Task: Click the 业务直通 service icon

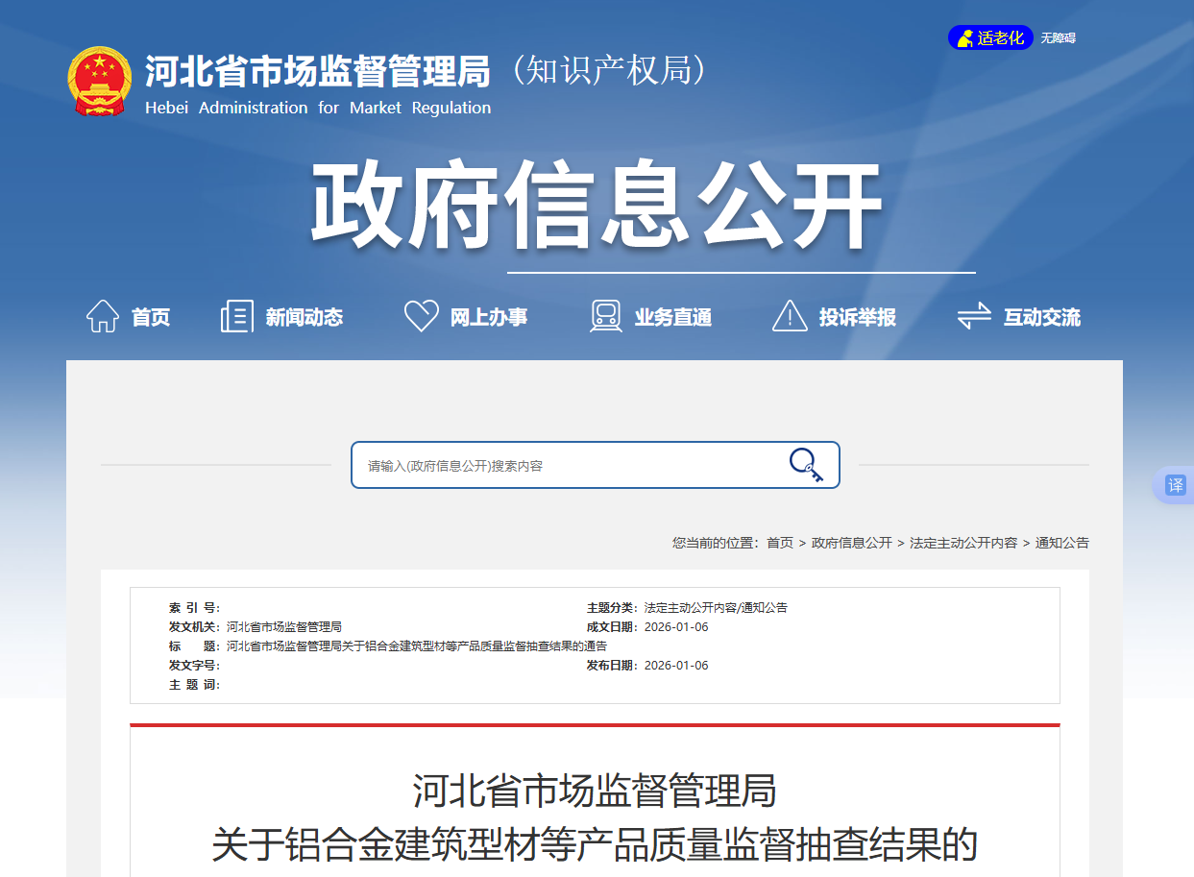Action: [604, 315]
